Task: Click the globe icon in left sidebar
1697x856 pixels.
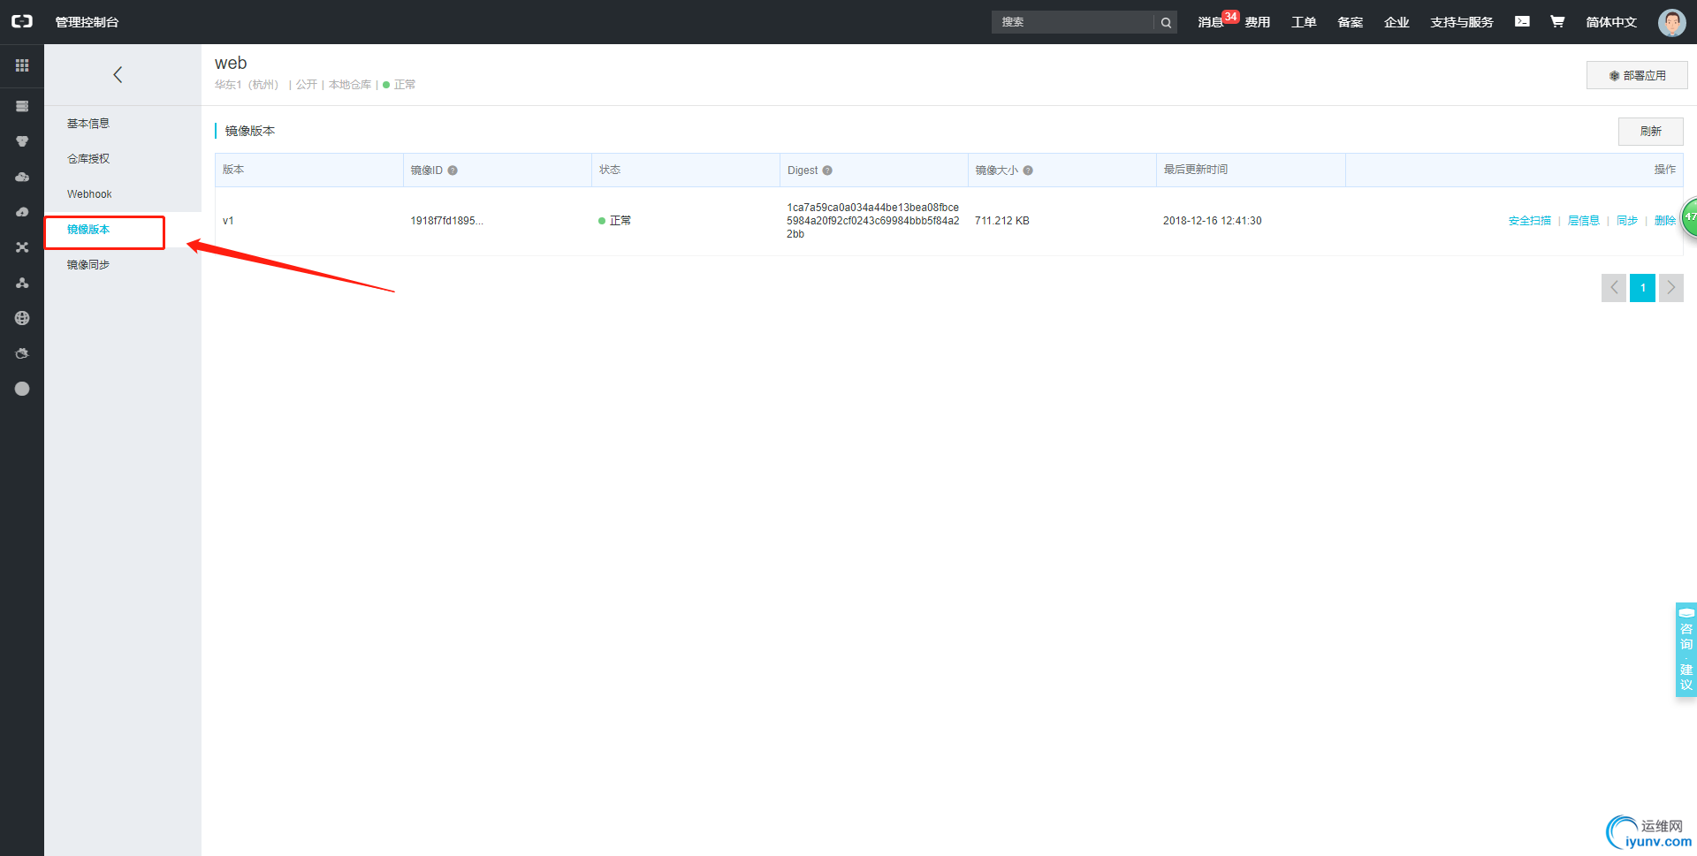Action: (x=22, y=318)
